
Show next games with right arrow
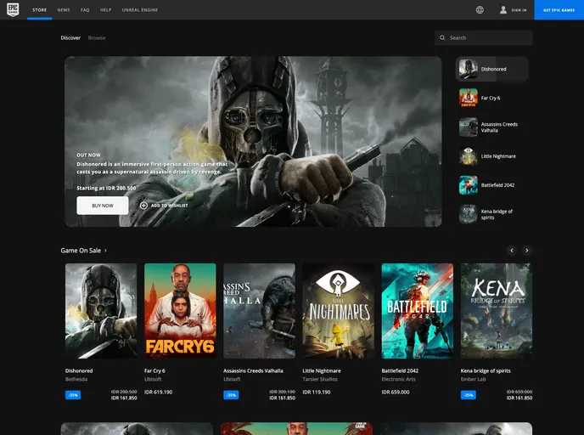[526, 251]
